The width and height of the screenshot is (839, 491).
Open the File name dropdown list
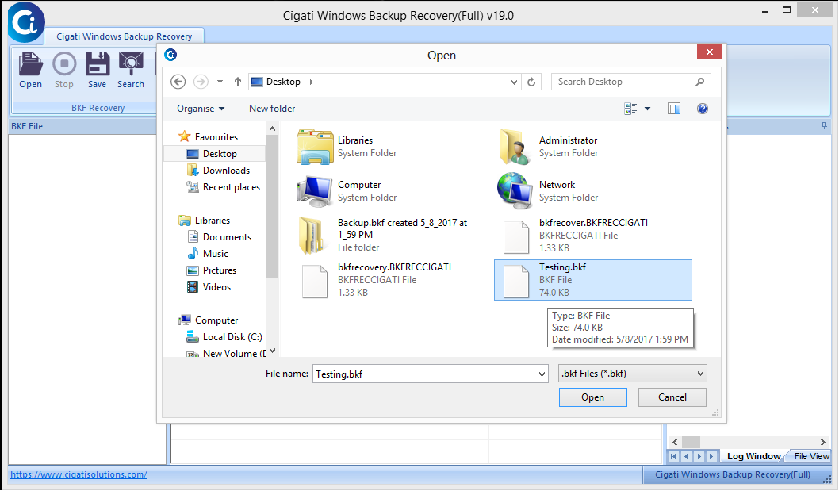click(x=542, y=374)
